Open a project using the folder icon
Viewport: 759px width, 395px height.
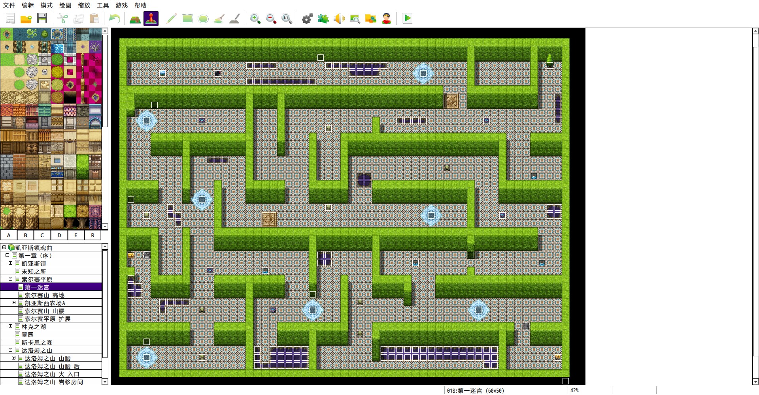(26, 19)
